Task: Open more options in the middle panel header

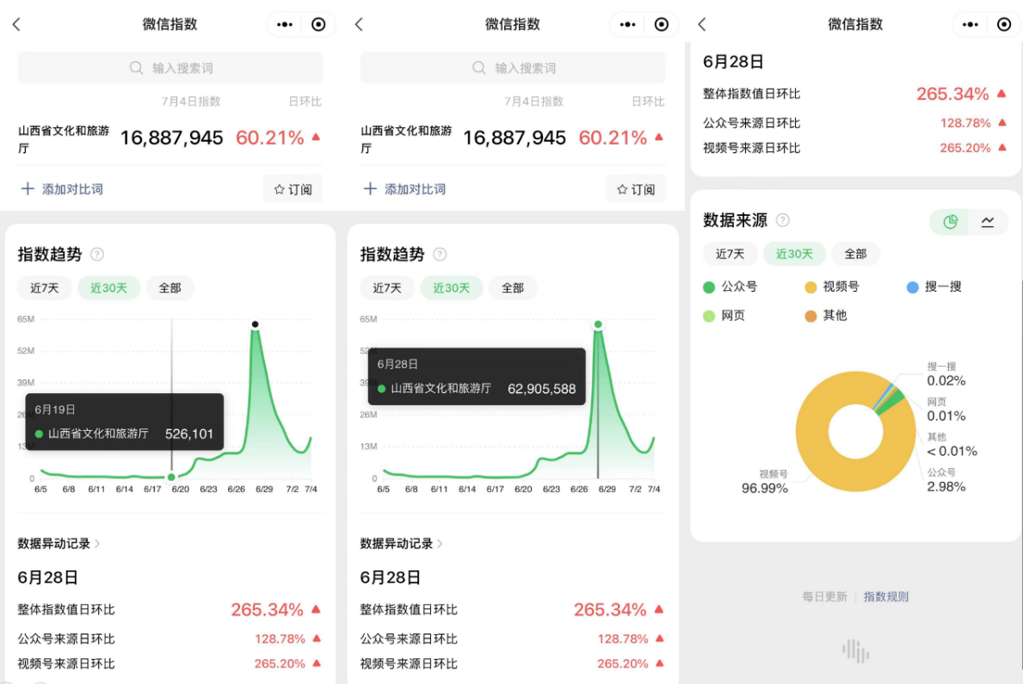Action: pyautogui.click(x=627, y=25)
